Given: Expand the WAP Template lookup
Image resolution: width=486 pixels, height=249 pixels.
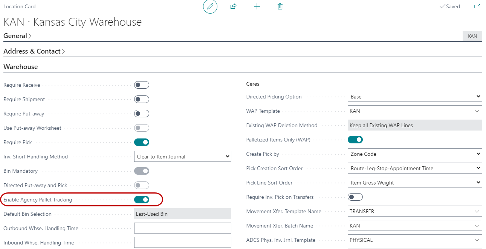Looking at the screenshot, I should tap(477, 111).
